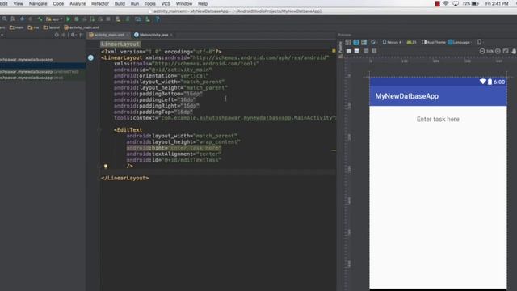This screenshot has height=291, width=517.
Task: Click the third icon in second preview toolbar row
Action: pyautogui.click(x=366, y=51)
